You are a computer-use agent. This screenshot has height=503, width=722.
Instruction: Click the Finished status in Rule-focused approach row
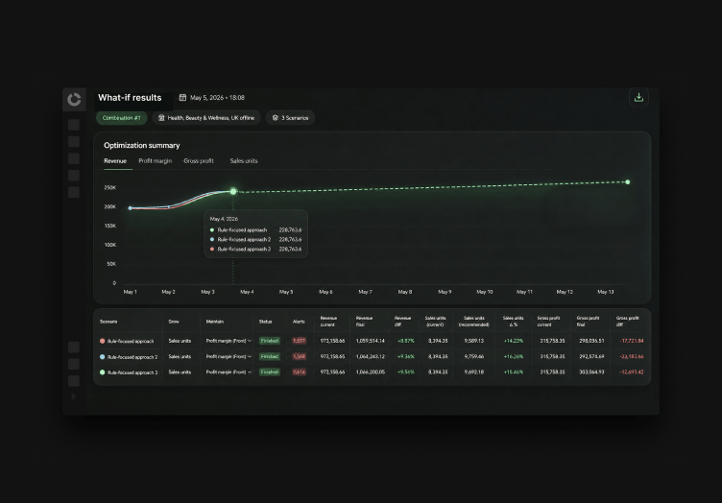(x=270, y=341)
